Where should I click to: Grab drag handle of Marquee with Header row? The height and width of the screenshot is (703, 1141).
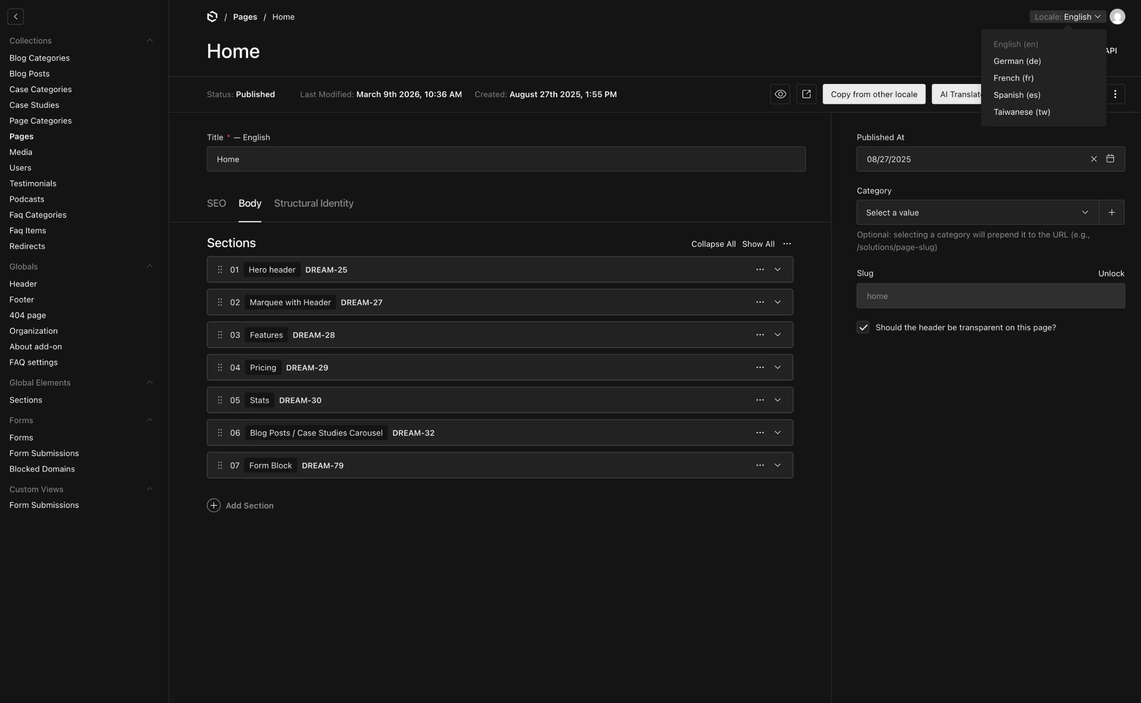click(x=220, y=302)
